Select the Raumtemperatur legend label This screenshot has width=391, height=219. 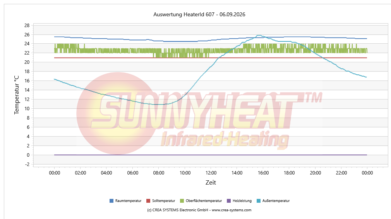(x=128, y=201)
